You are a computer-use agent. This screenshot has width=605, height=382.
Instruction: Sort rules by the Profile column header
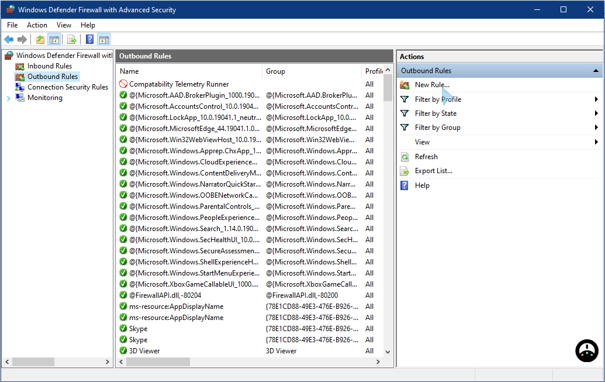(x=373, y=71)
